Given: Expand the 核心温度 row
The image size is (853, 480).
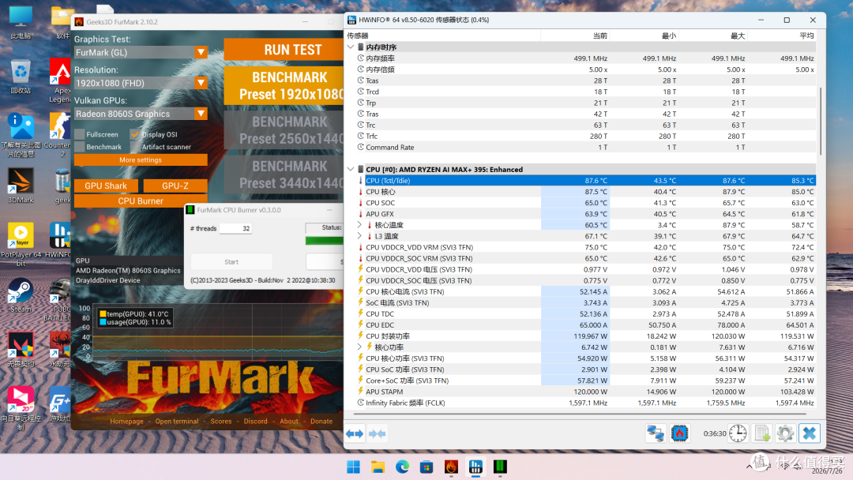Looking at the screenshot, I should click(359, 224).
